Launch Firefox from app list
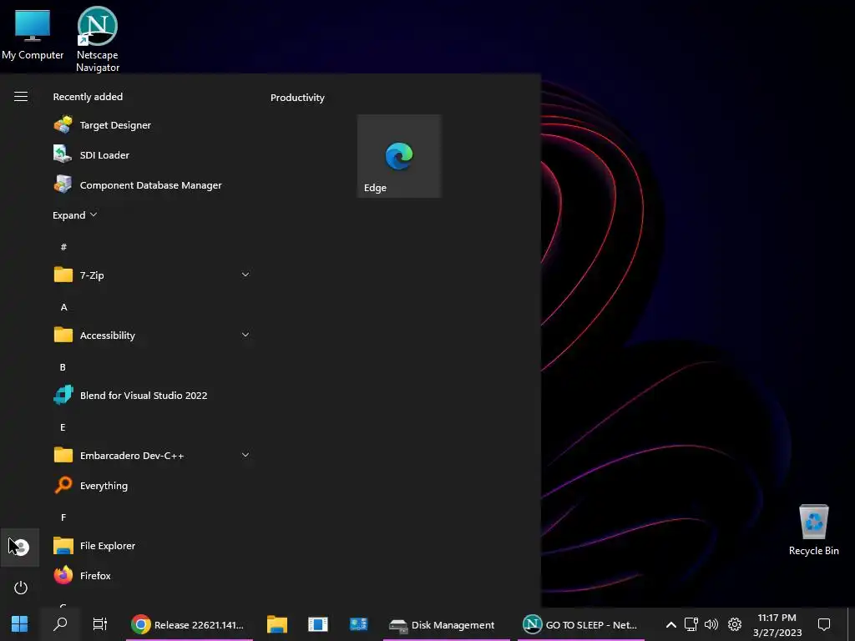The width and height of the screenshot is (855, 641). click(x=153, y=575)
